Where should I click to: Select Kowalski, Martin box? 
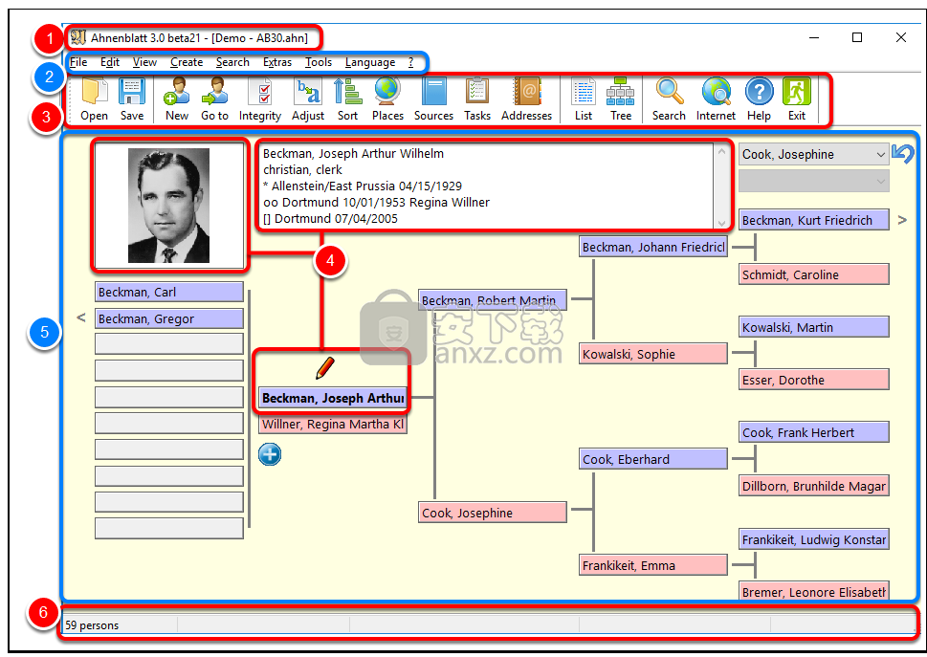pos(814,327)
